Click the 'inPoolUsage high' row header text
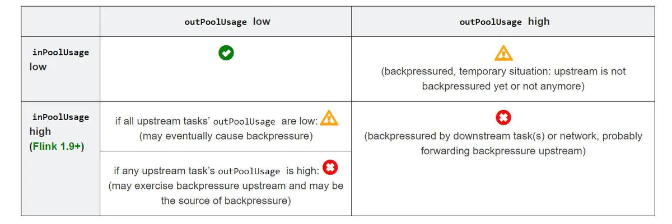 [x=59, y=124]
